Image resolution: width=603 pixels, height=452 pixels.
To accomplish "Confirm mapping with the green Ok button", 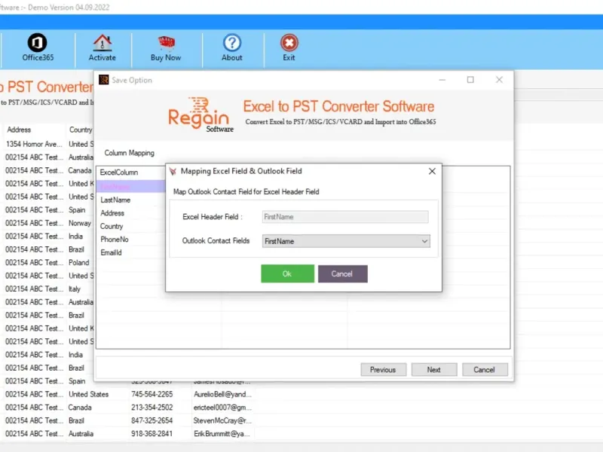I will (287, 273).
